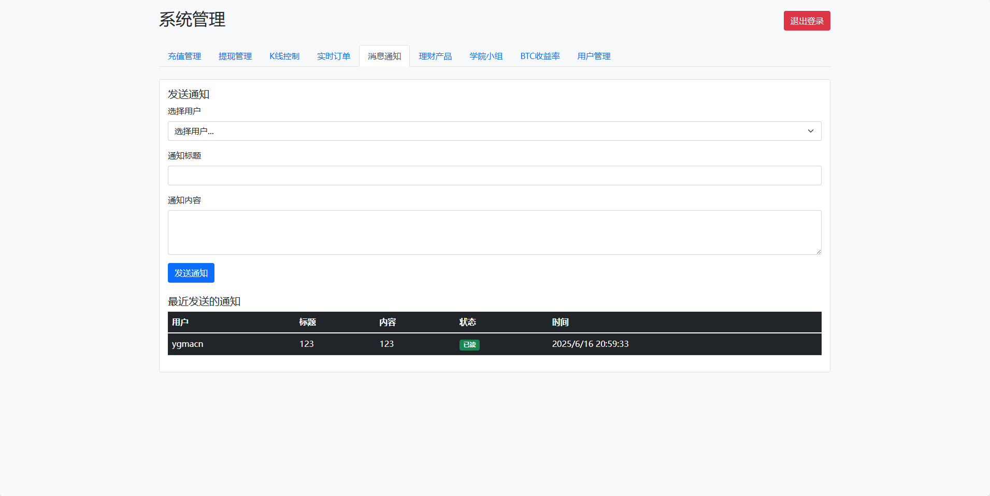Grab the textarea resize handle corner
990x496 pixels.
pyautogui.click(x=818, y=252)
